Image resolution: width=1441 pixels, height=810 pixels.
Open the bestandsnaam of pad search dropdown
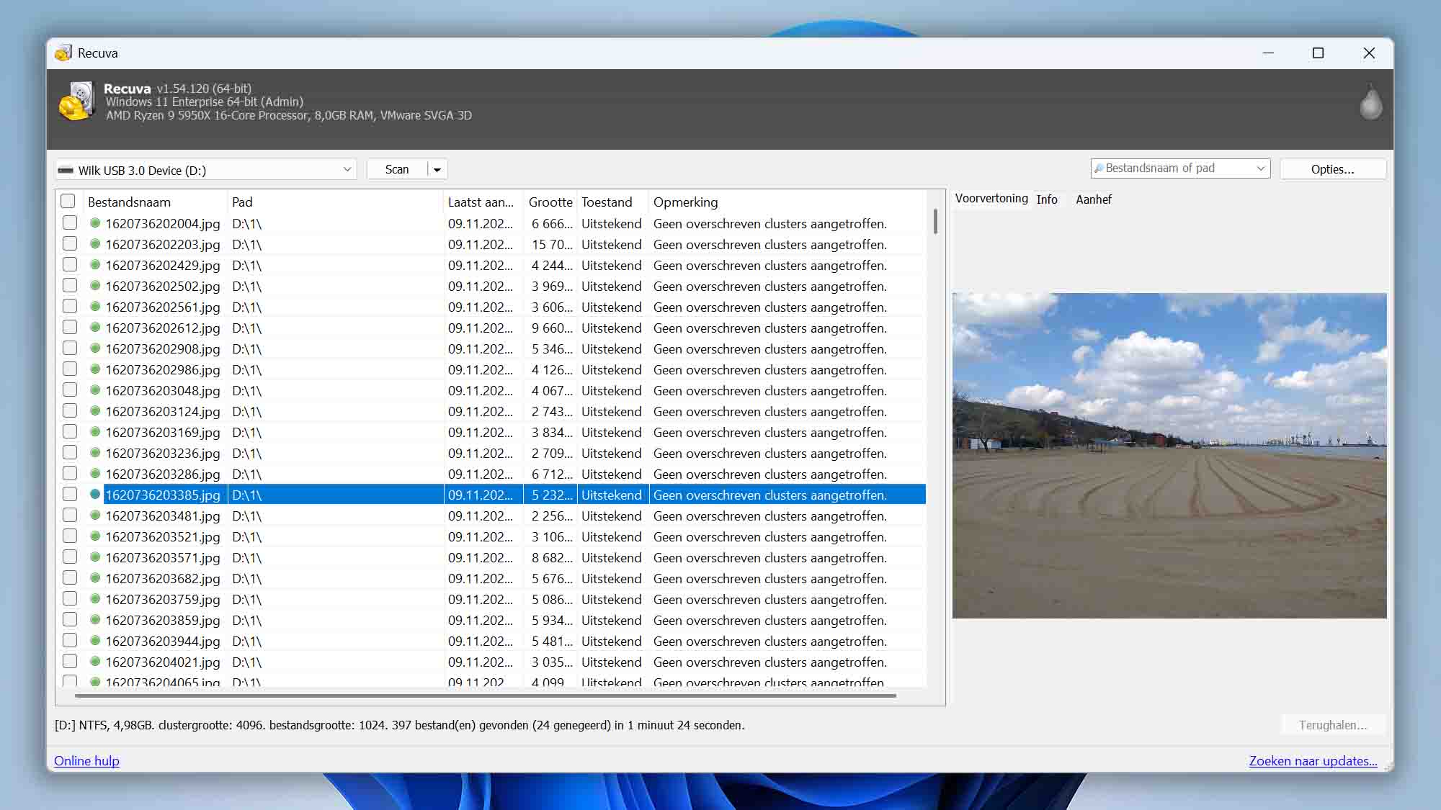[1260, 168]
